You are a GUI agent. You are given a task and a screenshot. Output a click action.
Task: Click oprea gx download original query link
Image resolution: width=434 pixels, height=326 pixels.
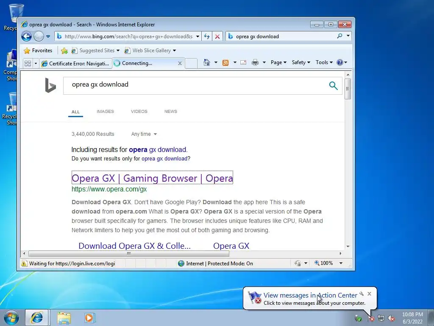pyautogui.click(x=164, y=159)
